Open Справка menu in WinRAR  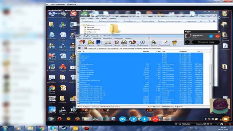point(128,39)
